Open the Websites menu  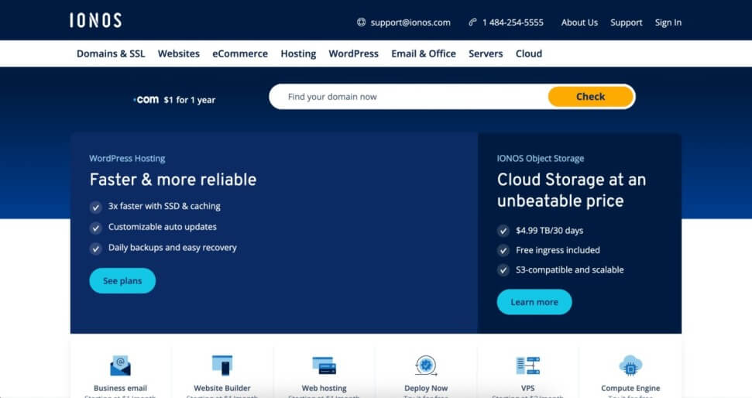point(178,53)
